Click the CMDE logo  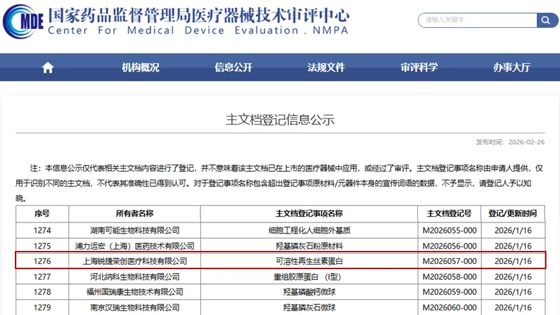point(23,21)
